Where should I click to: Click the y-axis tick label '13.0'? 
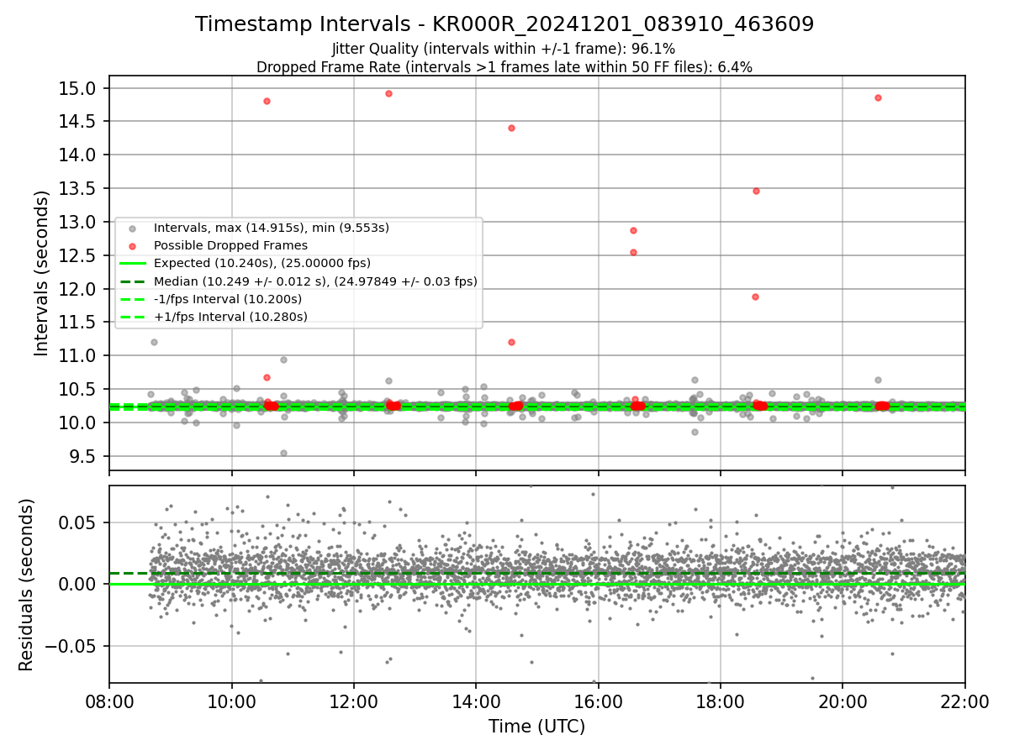pyautogui.click(x=79, y=222)
